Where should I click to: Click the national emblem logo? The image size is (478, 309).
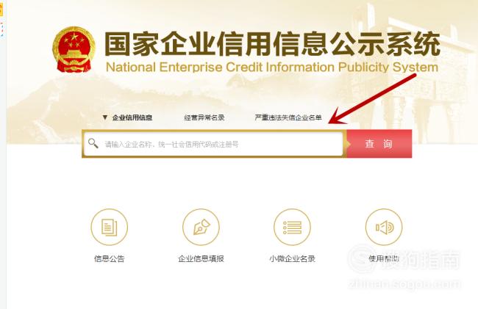coord(74,49)
